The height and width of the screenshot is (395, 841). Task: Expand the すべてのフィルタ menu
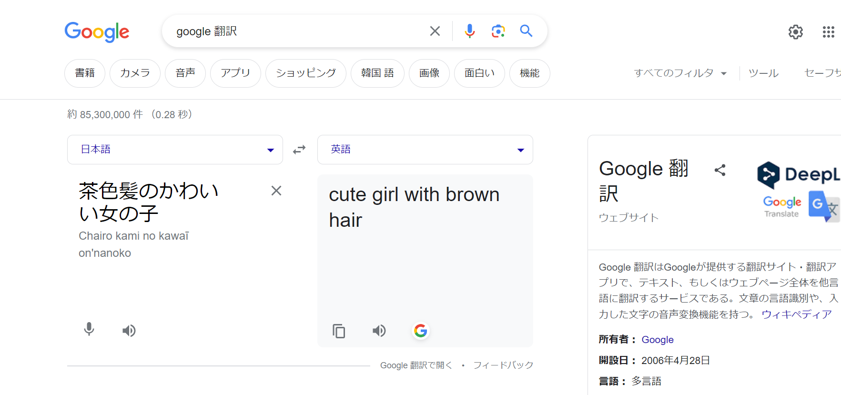point(680,73)
